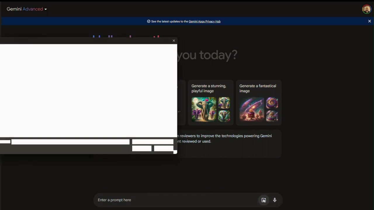The image size is (374, 210).
Task: Click the bottom-right cupcake thumbnail
Action: [x=272, y=116]
